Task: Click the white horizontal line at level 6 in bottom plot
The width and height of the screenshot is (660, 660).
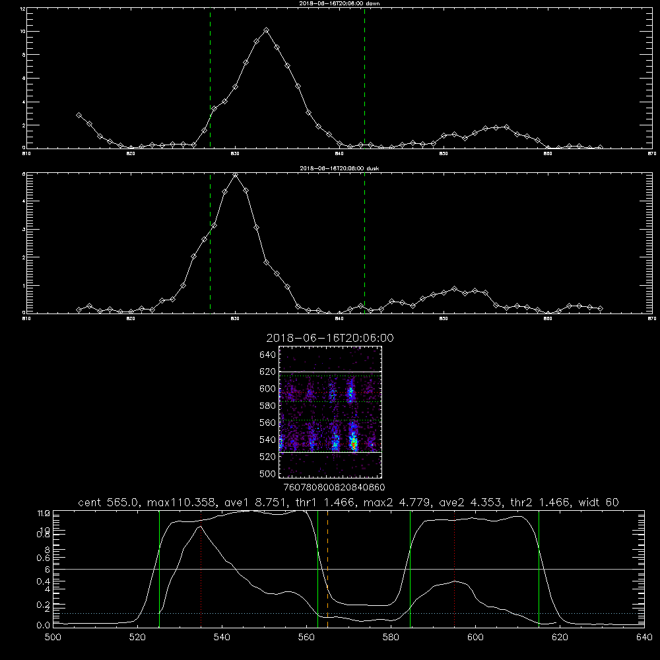Action: [348, 569]
